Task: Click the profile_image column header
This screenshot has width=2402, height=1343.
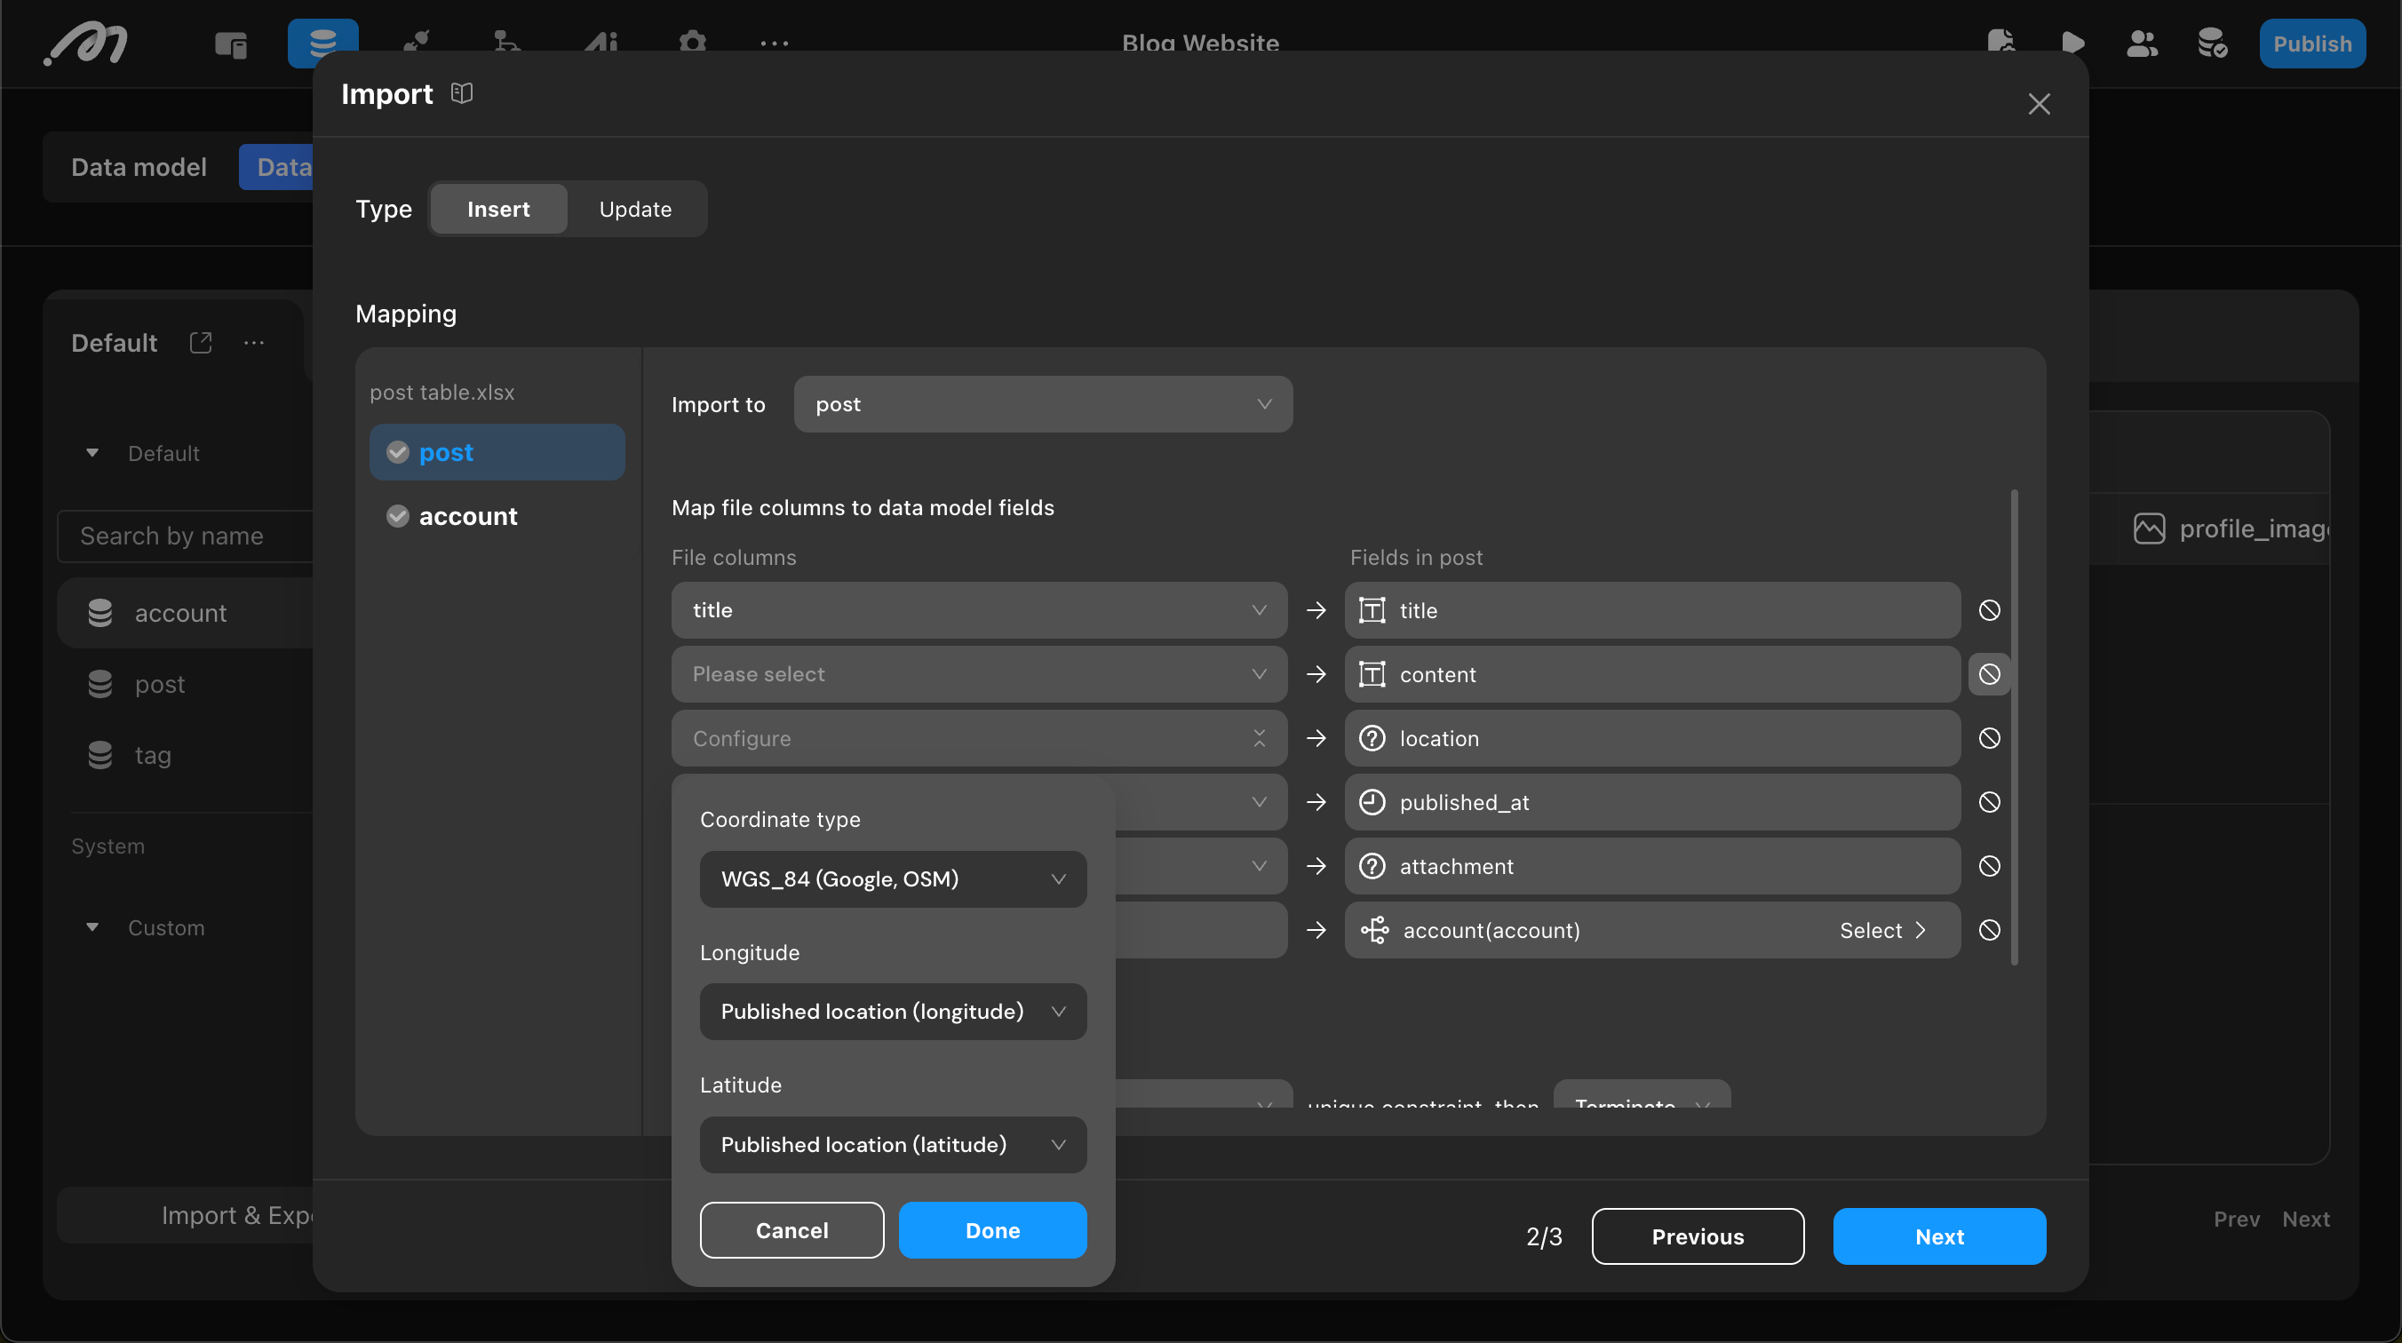Action: pos(2231,528)
